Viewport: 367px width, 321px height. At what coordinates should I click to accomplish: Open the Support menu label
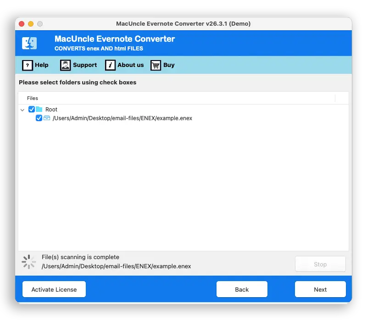pyautogui.click(x=85, y=65)
